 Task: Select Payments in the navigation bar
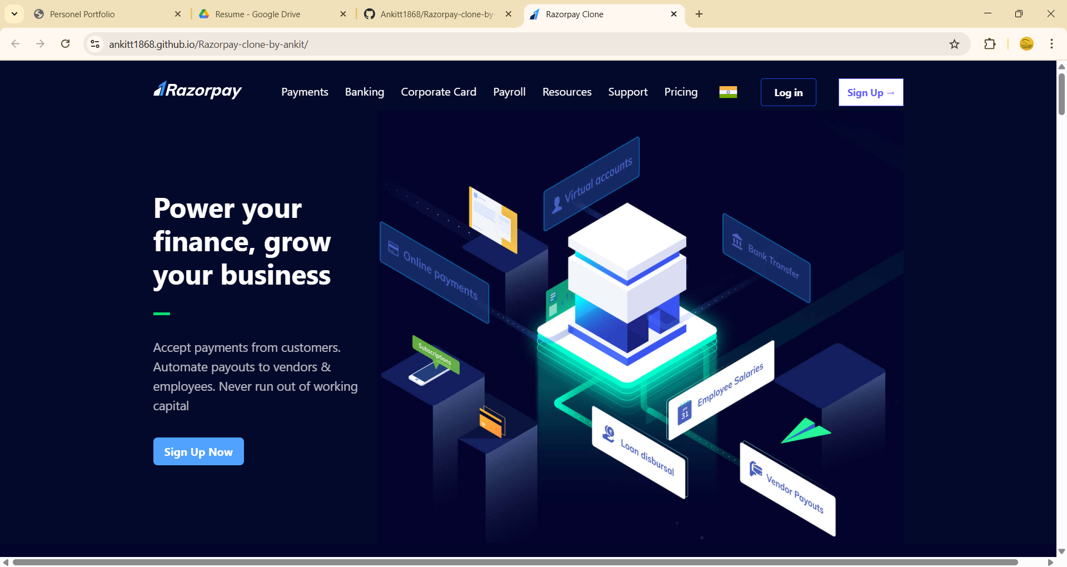click(x=305, y=92)
